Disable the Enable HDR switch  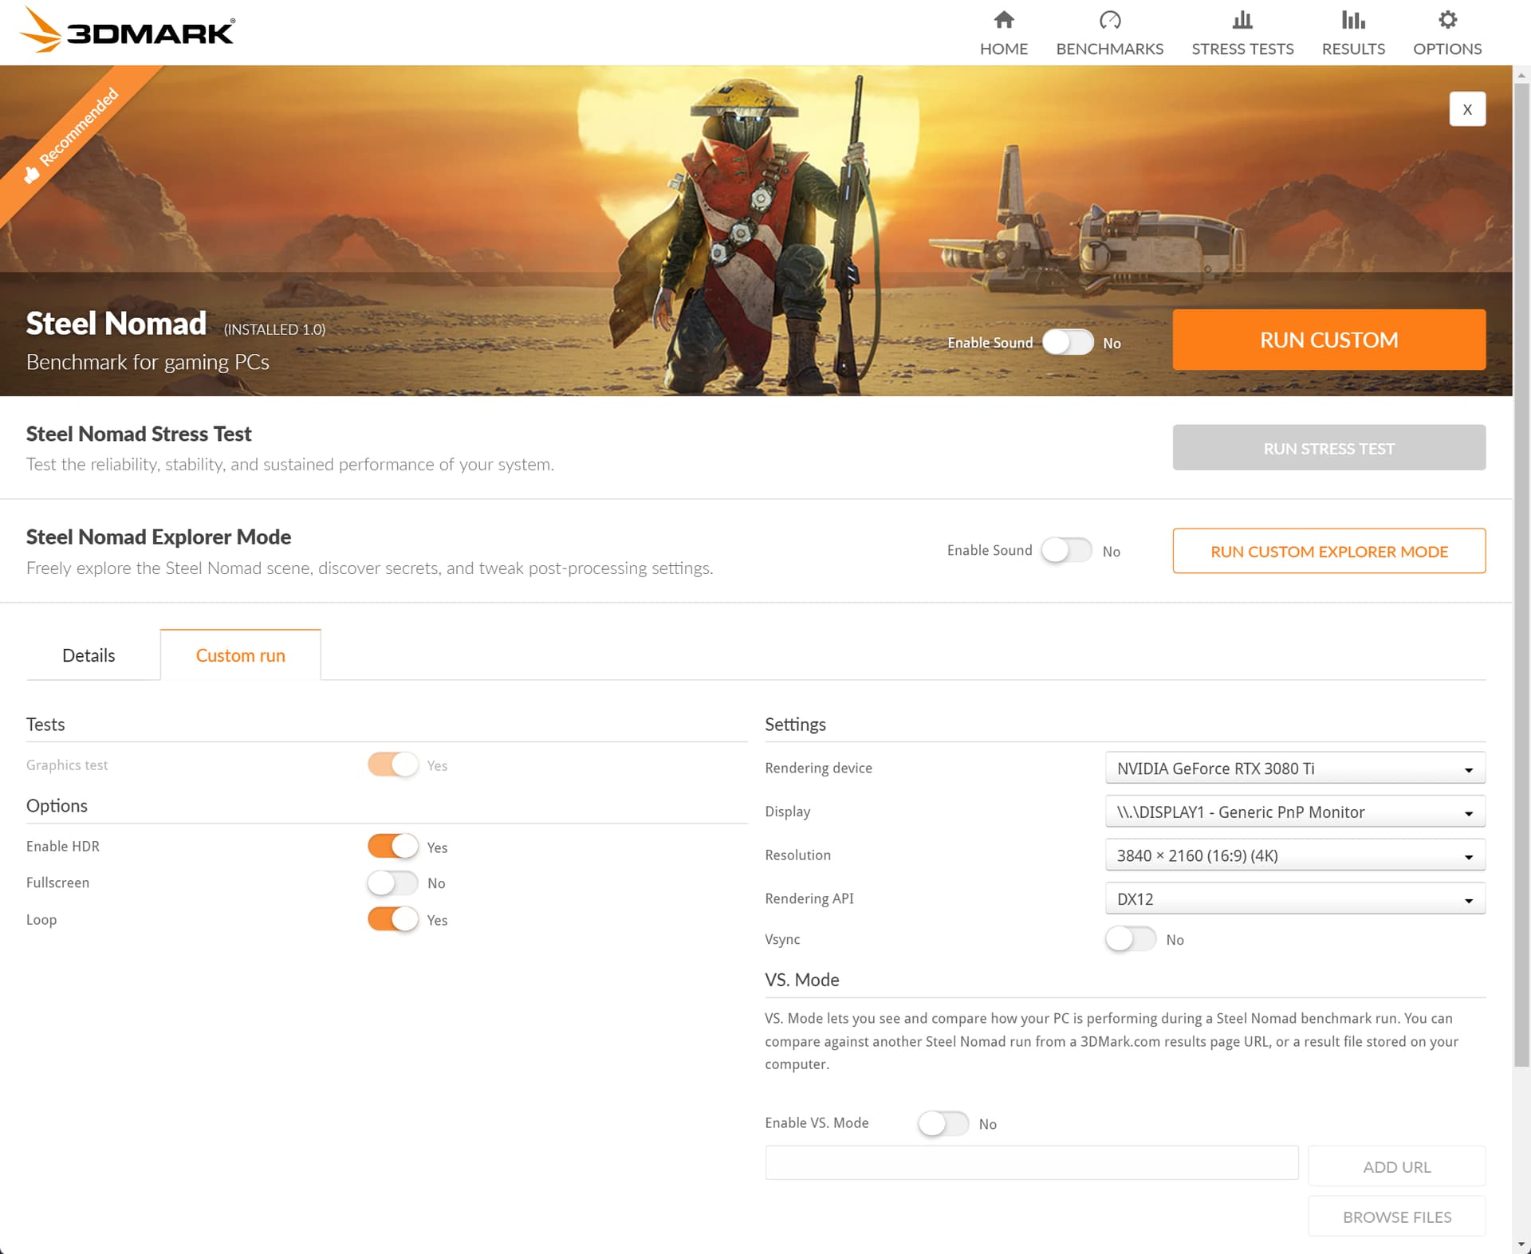click(392, 846)
